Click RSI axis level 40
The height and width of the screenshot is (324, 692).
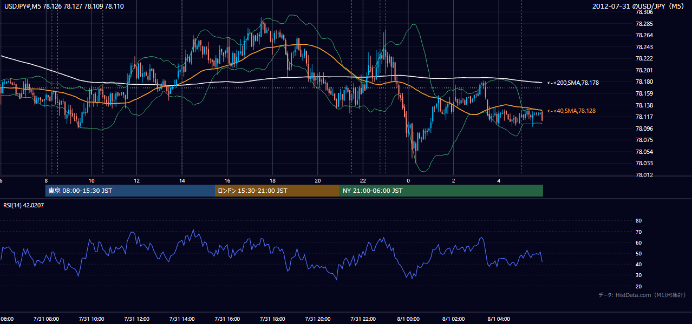point(638,265)
